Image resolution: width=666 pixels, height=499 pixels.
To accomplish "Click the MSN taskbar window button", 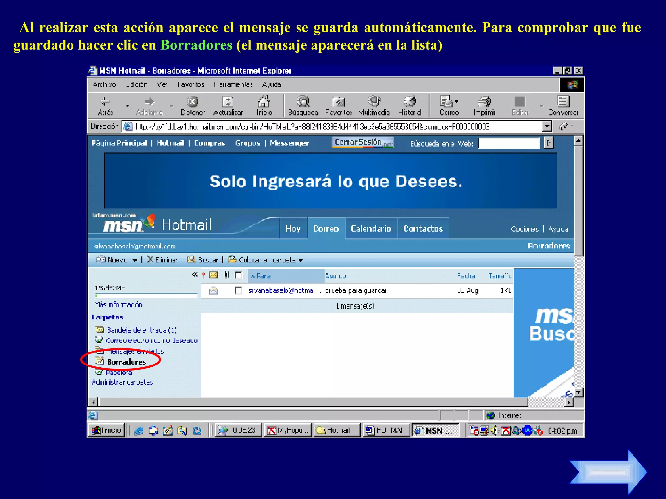I will click(435, 430).
